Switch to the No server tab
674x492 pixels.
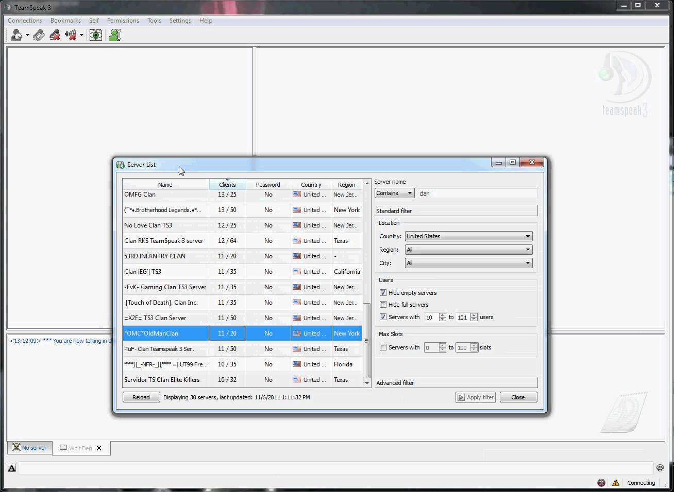(x=29, y=448)
